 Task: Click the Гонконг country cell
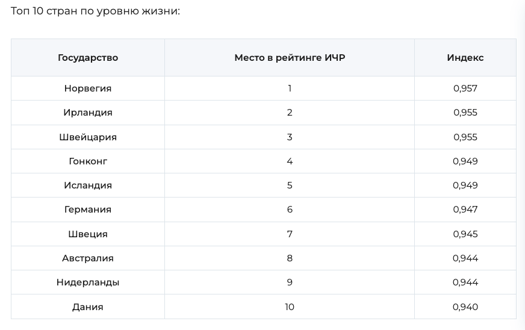[88, 161]
